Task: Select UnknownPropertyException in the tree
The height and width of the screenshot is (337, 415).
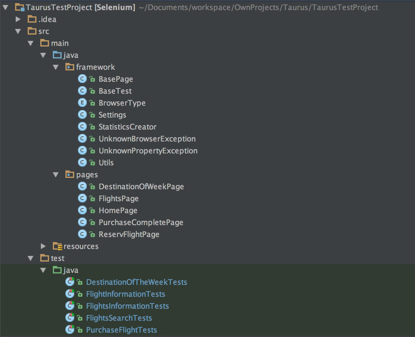Action: point(148,151)
